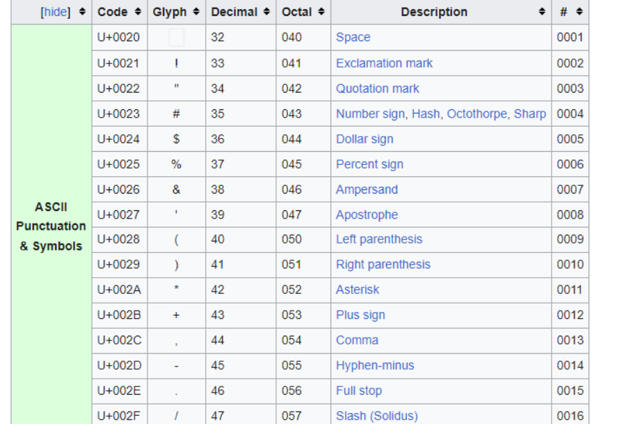This screenshot has height=424, width=617.
Task: Open the Octothorpe link
Action: [x=477, y=113]
